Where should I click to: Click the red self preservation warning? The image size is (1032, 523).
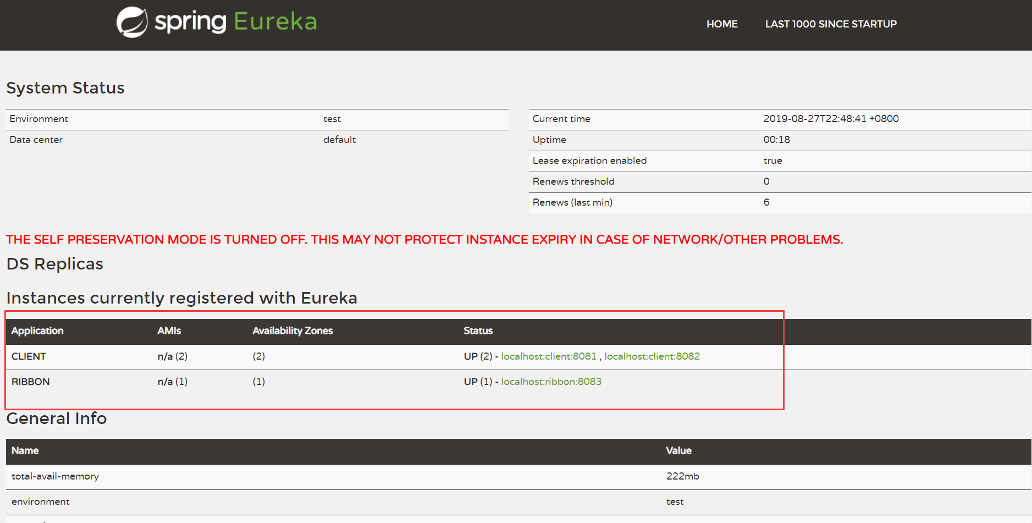424,240
